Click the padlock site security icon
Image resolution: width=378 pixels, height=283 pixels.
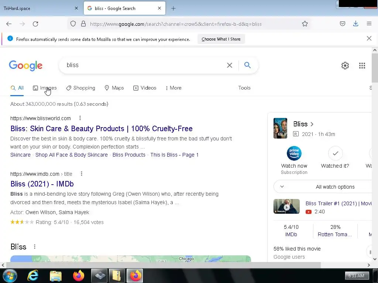(83, 24)
